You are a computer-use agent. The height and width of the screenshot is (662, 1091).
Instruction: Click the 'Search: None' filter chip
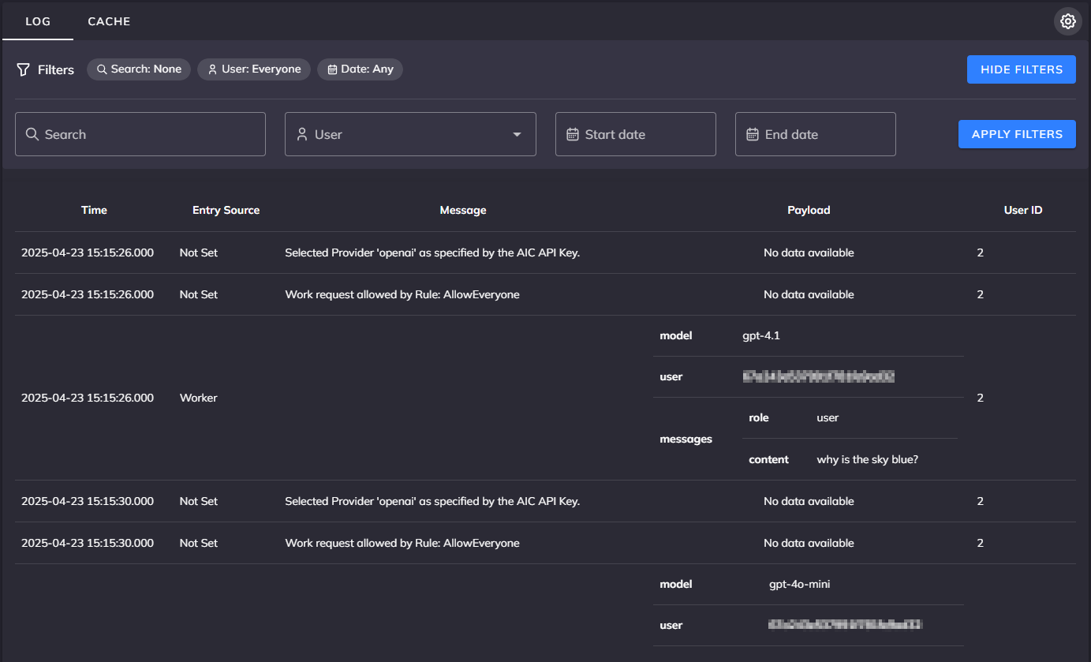[x=139, y=69]
